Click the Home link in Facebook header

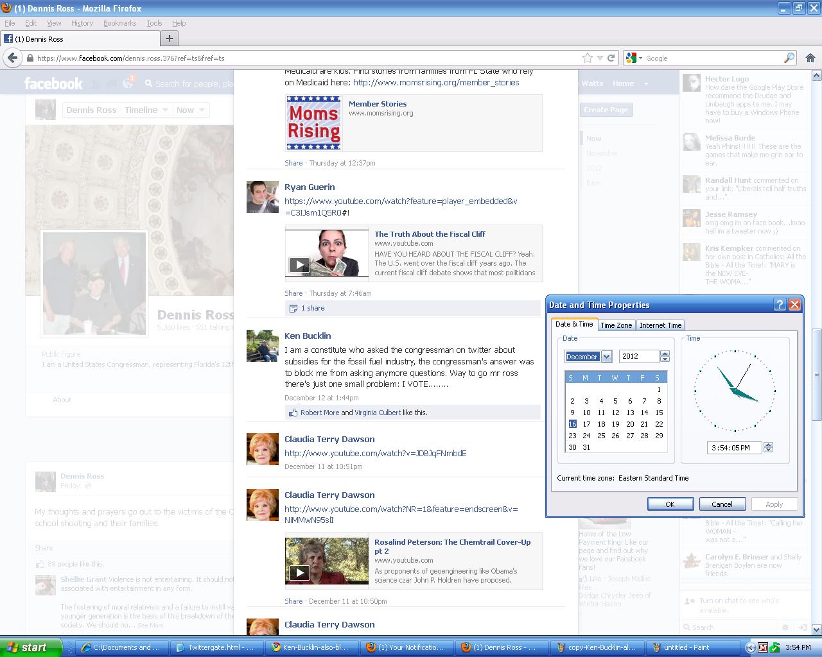(623, 83)
